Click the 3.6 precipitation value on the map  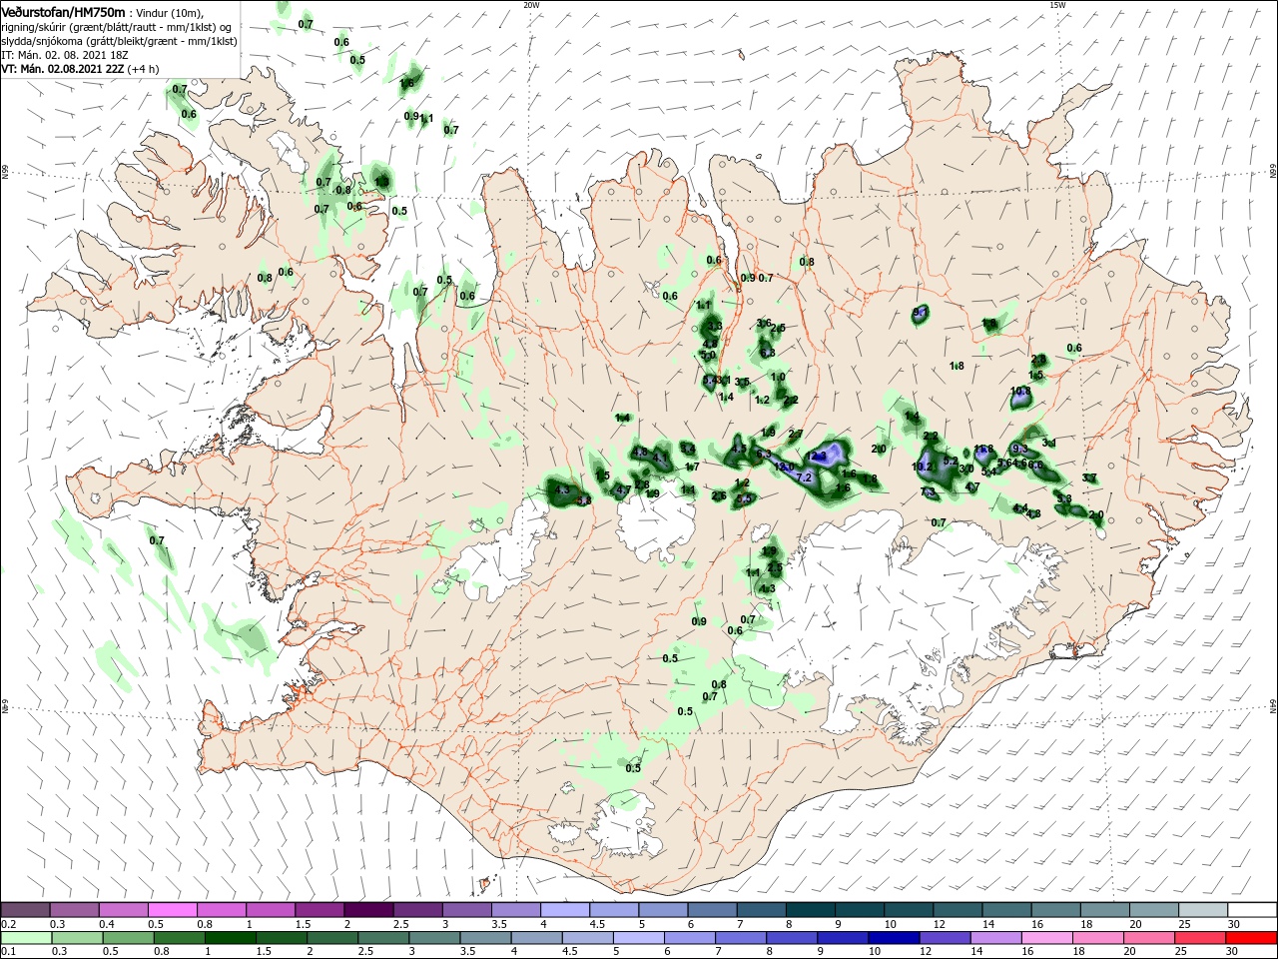[x=764, y=323]
